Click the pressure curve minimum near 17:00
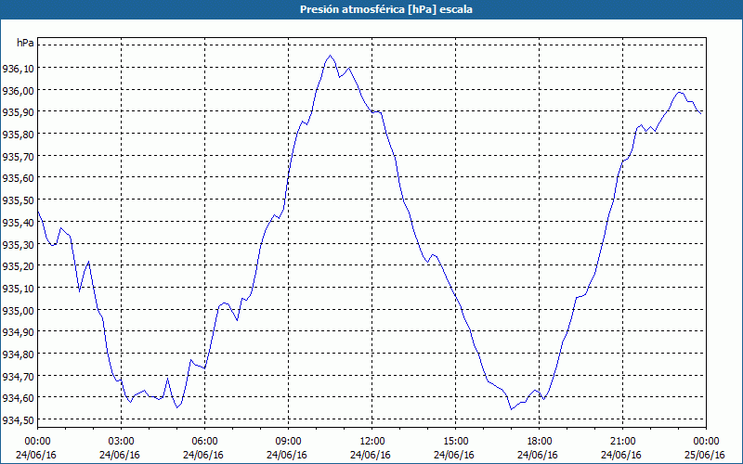Viewport: 743px width, 464px height. (x=512, y=409)
